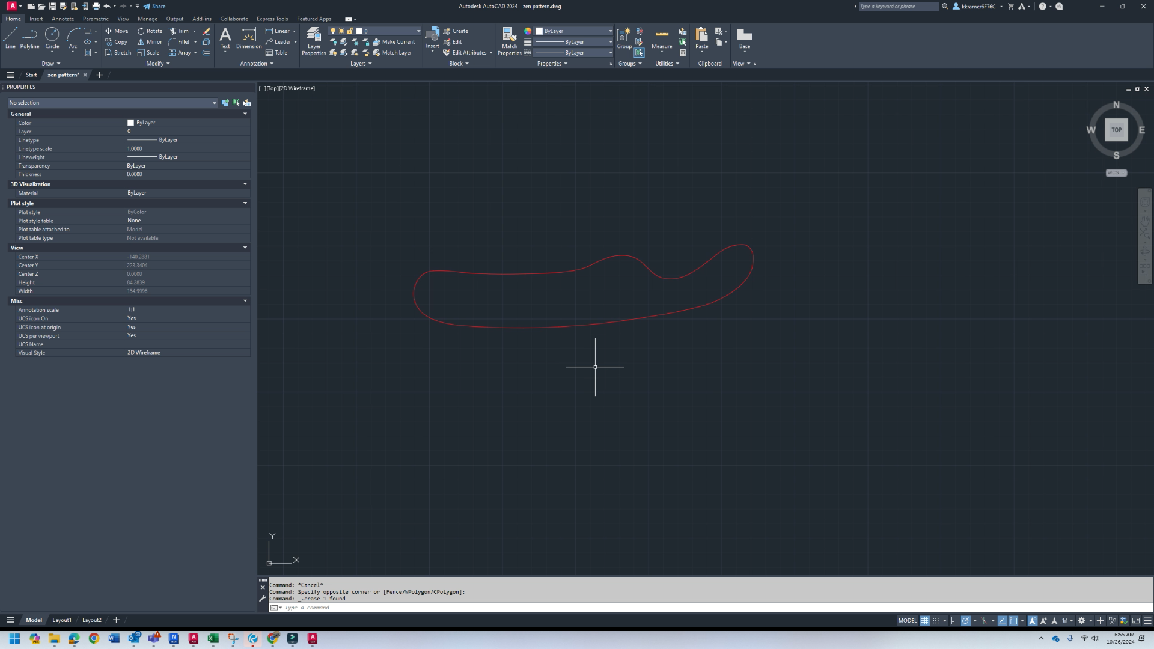
Task: Switch to the Express Tools tab
Action: click(272, 19)
